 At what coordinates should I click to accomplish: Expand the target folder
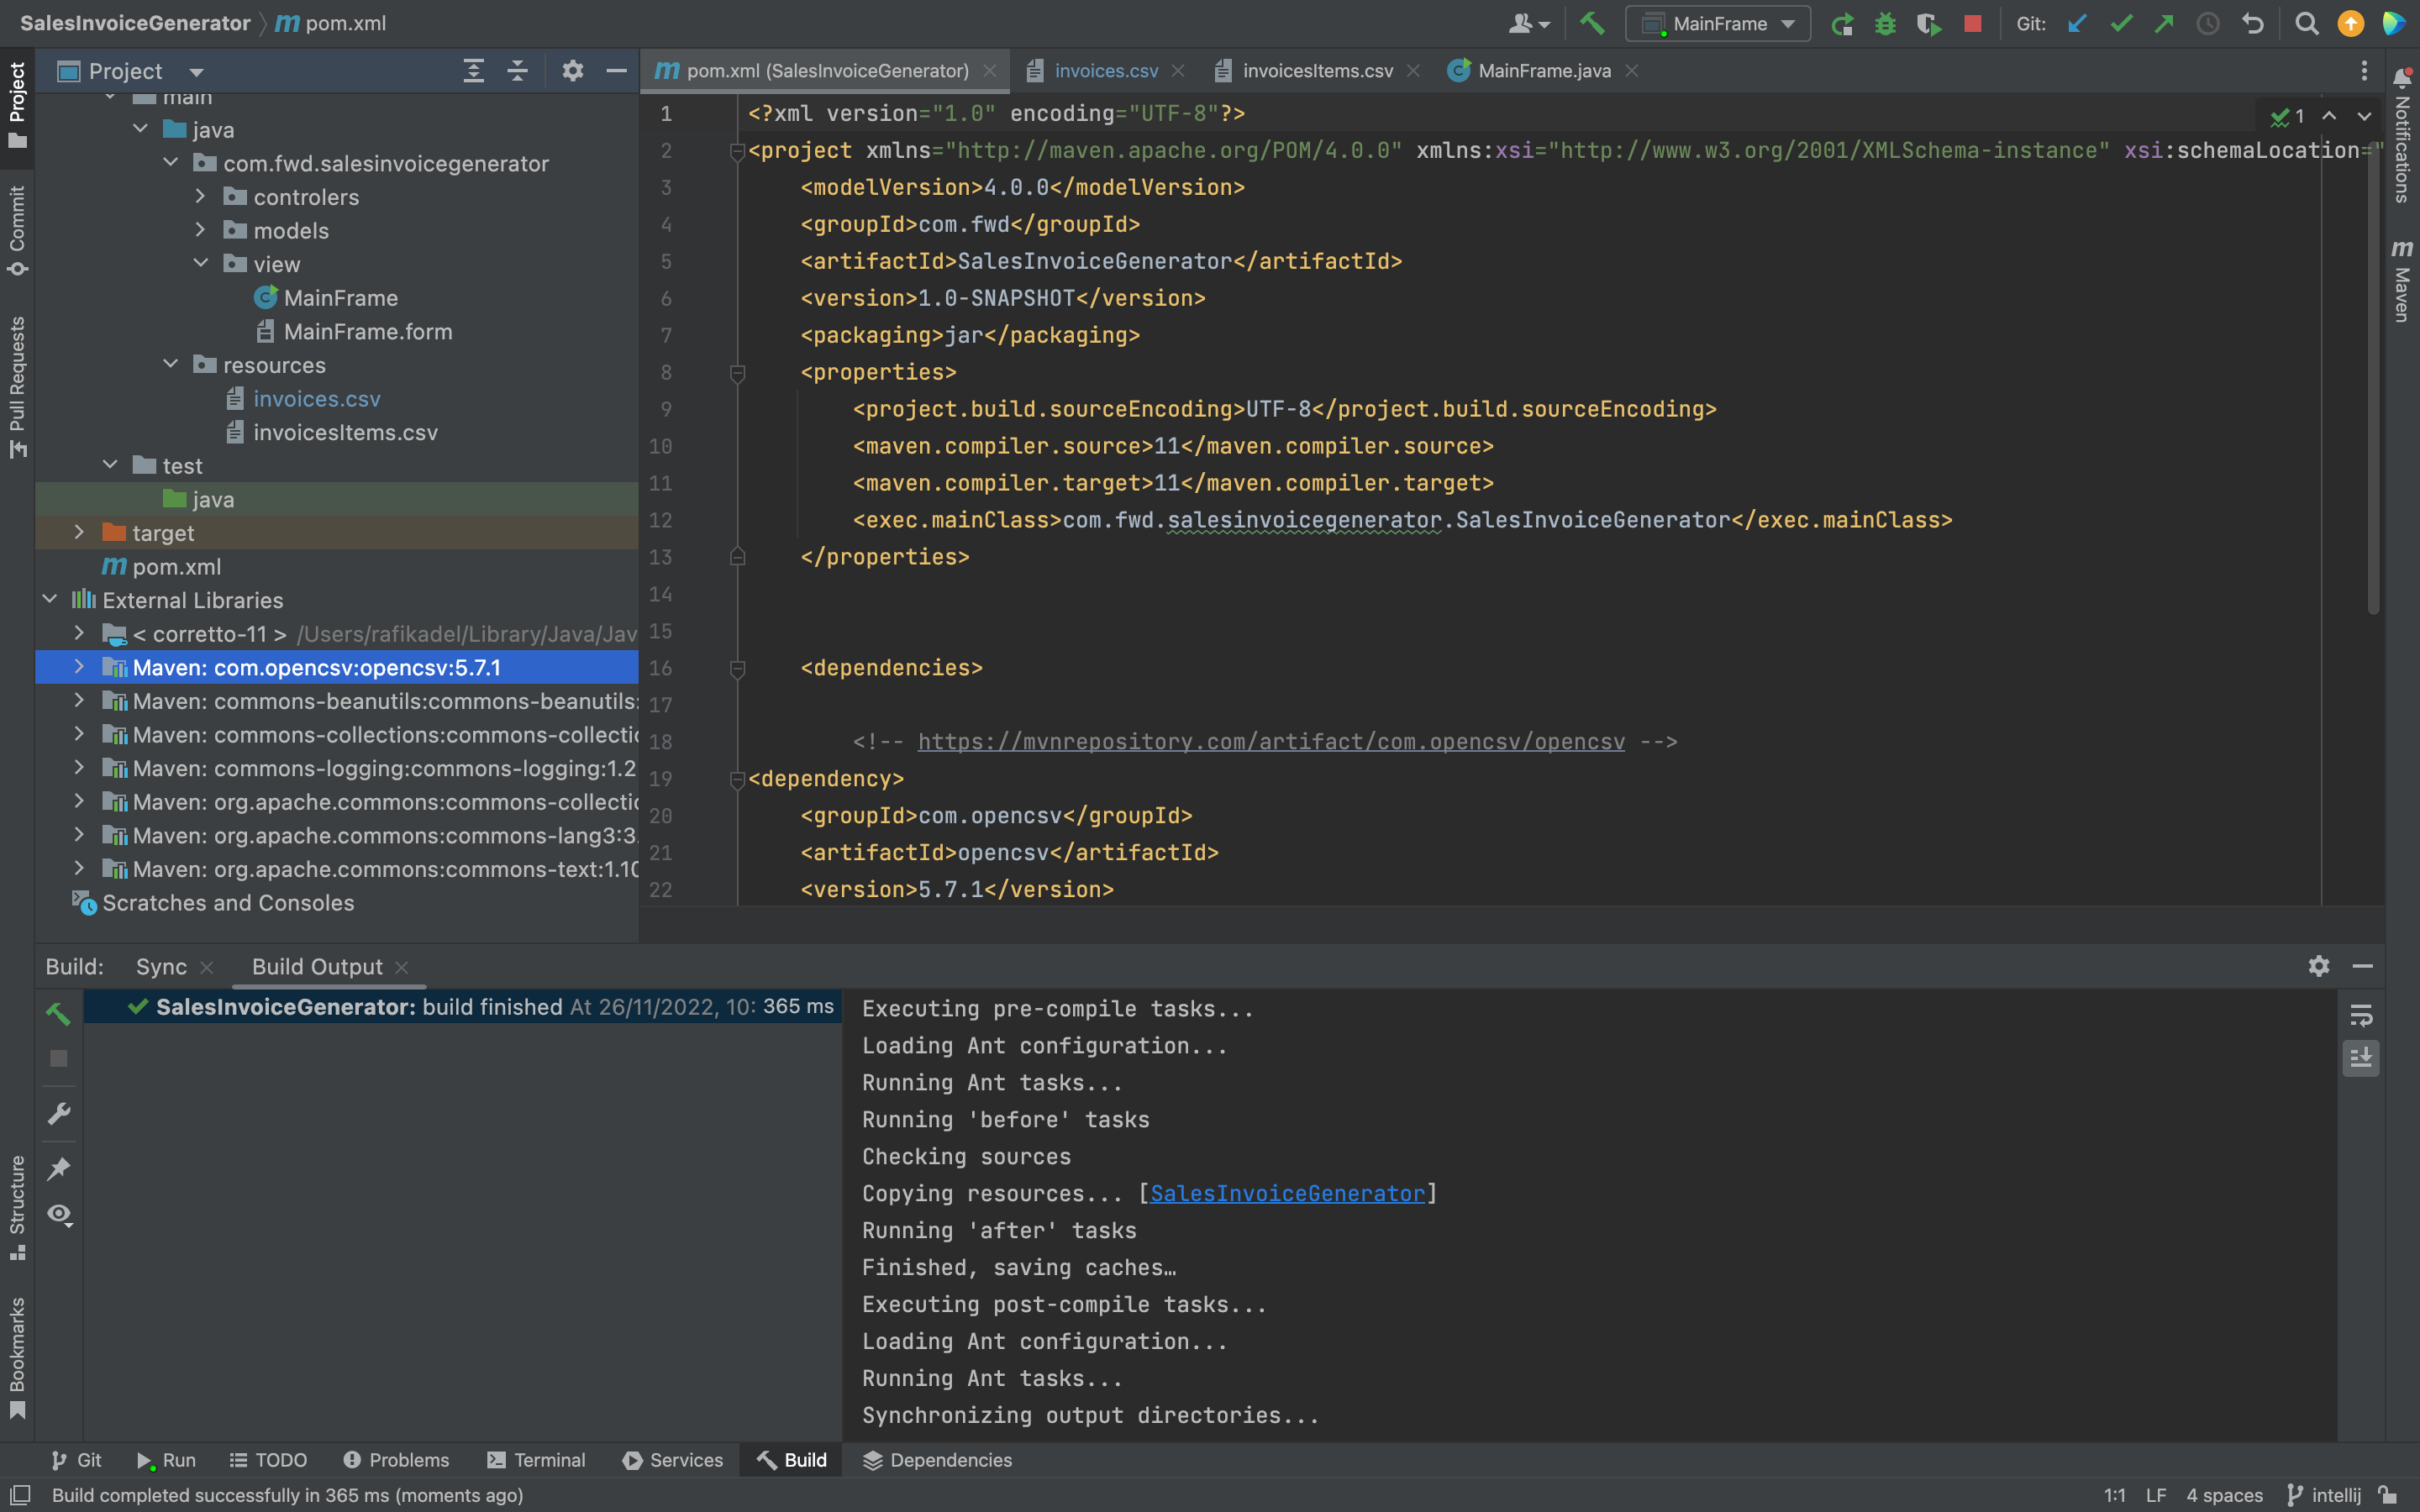pyautogui.click(x=79, y=533)
